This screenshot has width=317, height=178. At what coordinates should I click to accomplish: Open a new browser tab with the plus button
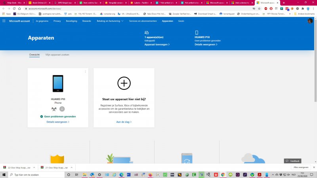[284, 3]
